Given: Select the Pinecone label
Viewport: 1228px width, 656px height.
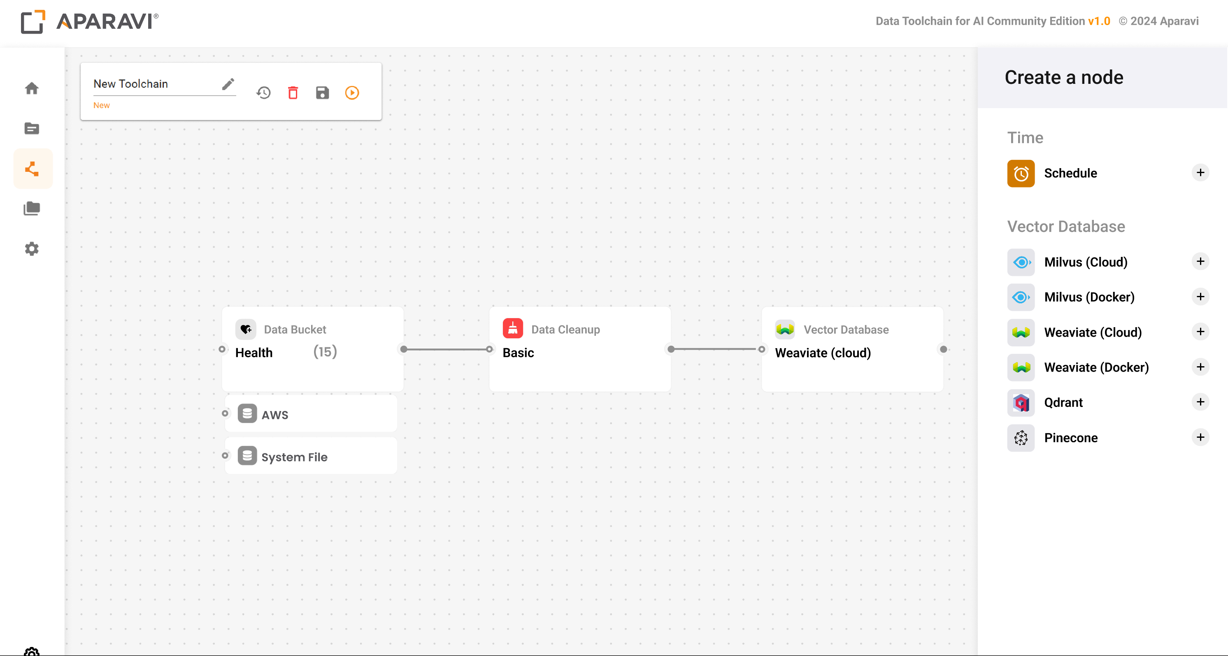Looking at the screenshot, I should [x=1071, y=438].
